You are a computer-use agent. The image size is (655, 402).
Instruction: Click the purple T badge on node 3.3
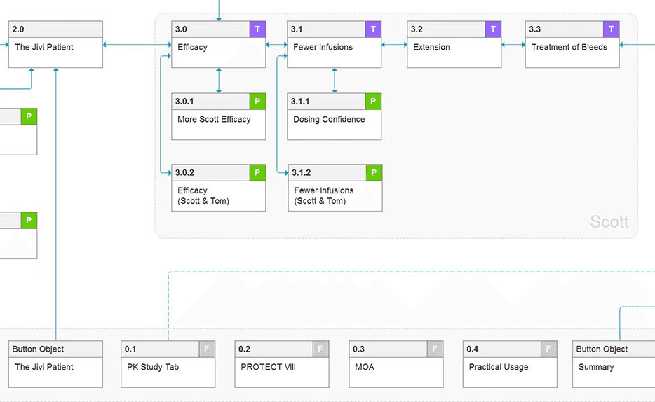click(611, 29)
